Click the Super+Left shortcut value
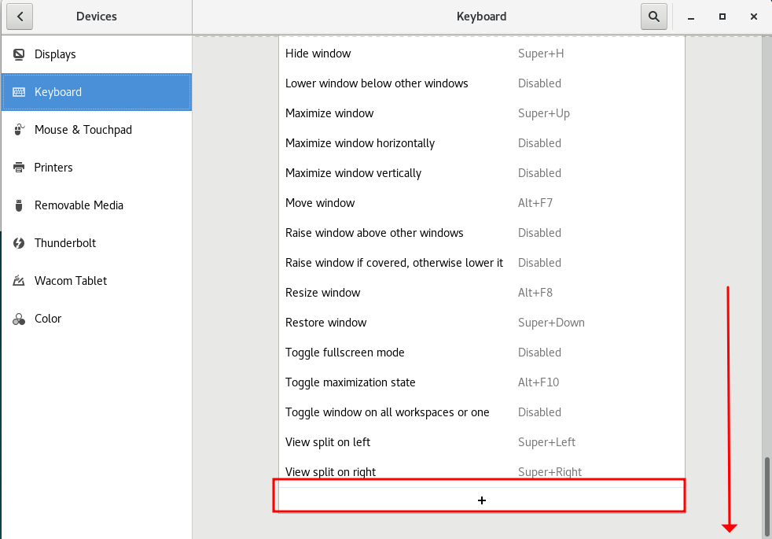772x539 pixels. 546,442
